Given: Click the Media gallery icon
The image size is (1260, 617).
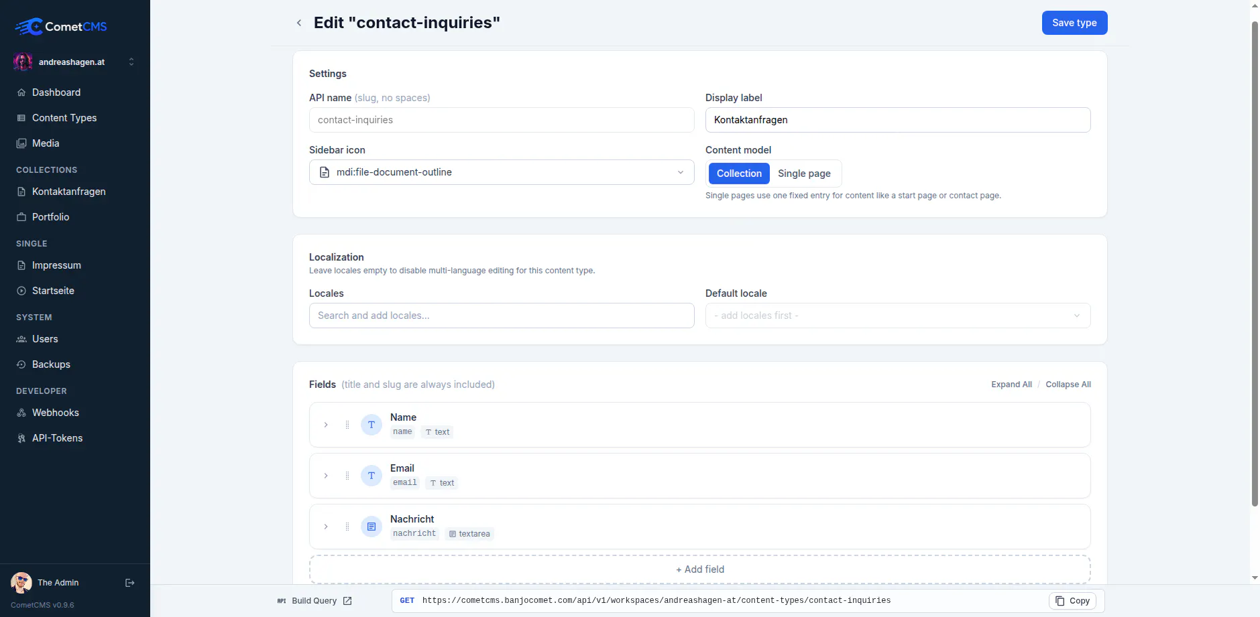Looking at the screenshot, I should 21,143.
